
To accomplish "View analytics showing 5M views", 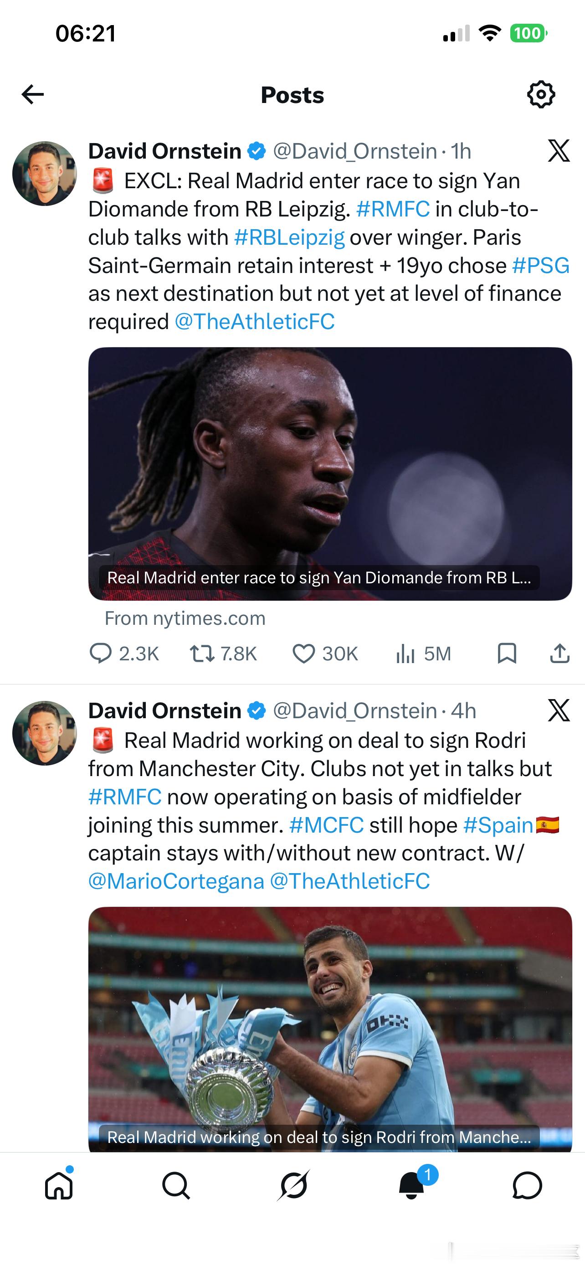I will tap(423, 654).
